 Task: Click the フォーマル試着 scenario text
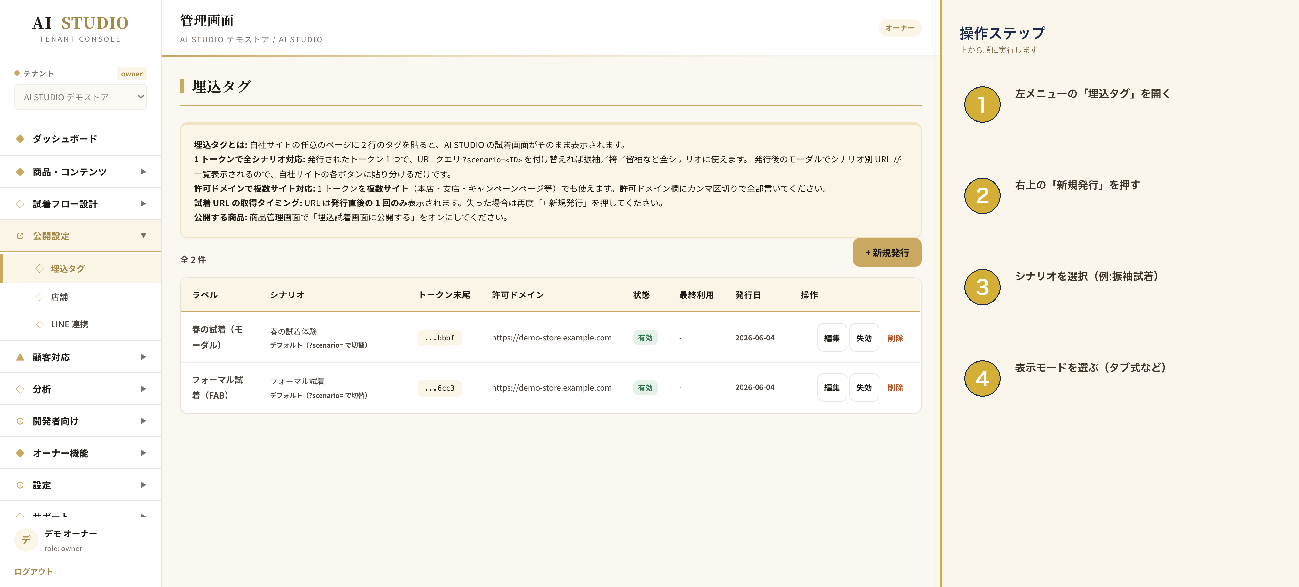click(x=297, y=382)
